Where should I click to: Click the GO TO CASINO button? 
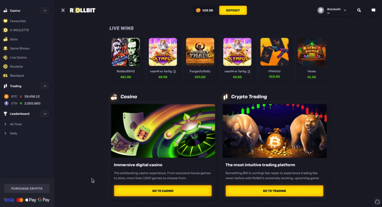(x=163, y=191)
